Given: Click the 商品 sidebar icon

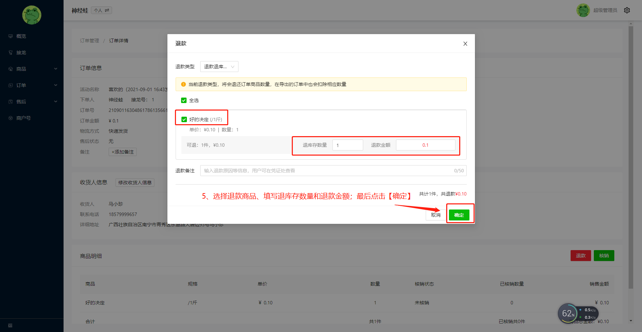Looking at the screenshot, I should point(11,69).
